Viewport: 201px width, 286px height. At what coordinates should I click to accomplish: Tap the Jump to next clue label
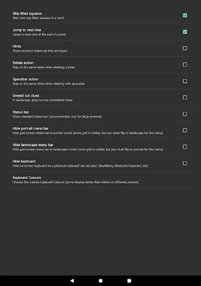click(27, 30)
